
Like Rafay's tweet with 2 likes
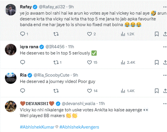point(89,34)
